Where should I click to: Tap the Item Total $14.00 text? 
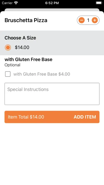point(26,117)
